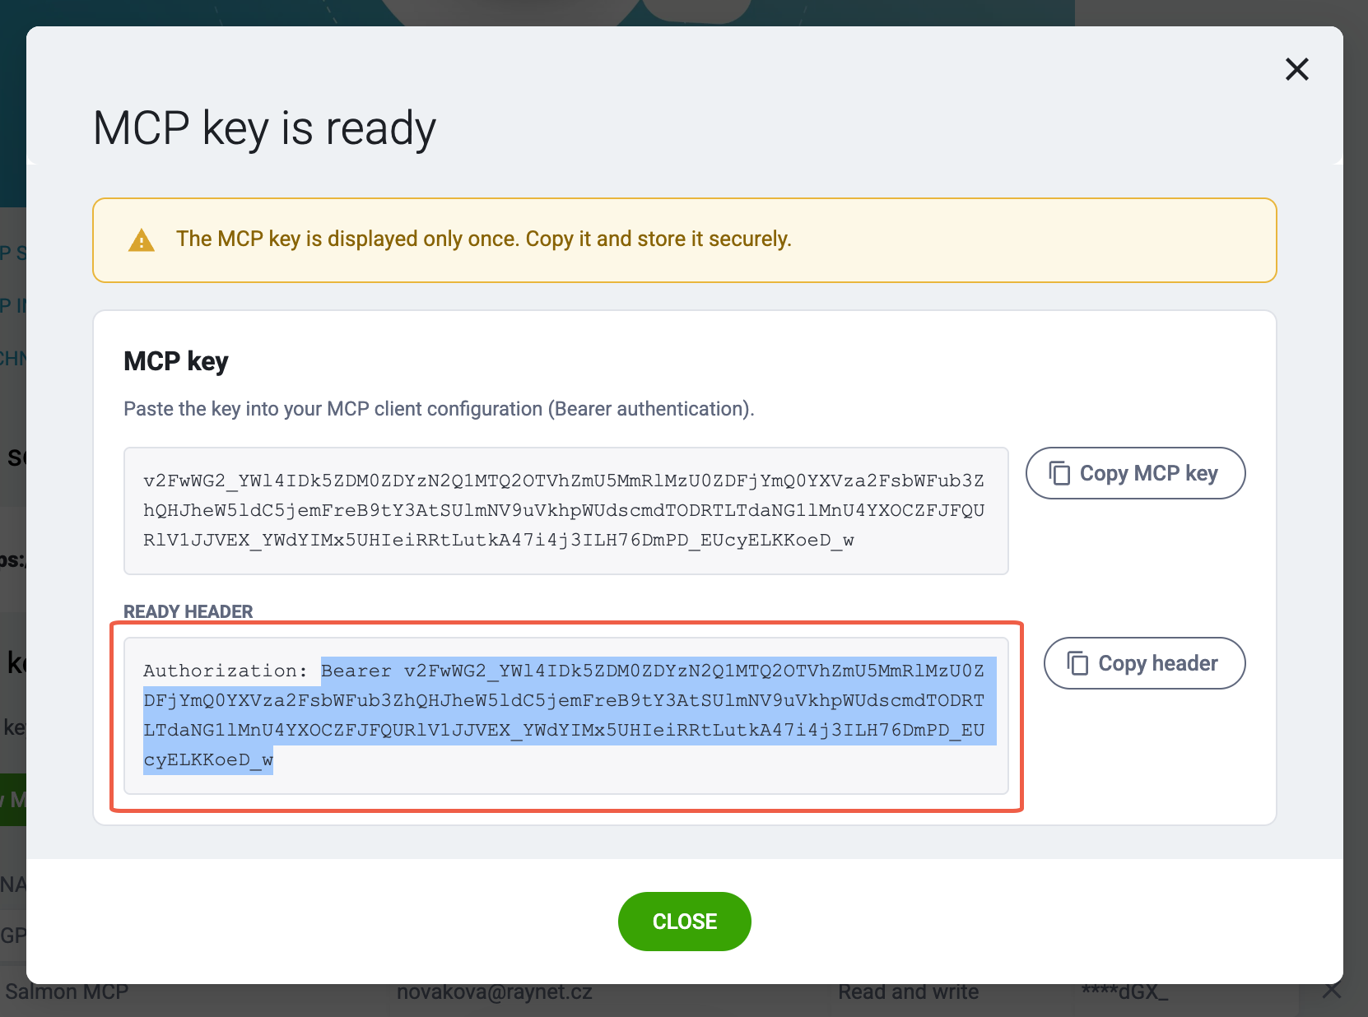The image size is (1368, 1017).
Task: Click the clipboard icon beside Copy header
Action: click(1077, 663)
